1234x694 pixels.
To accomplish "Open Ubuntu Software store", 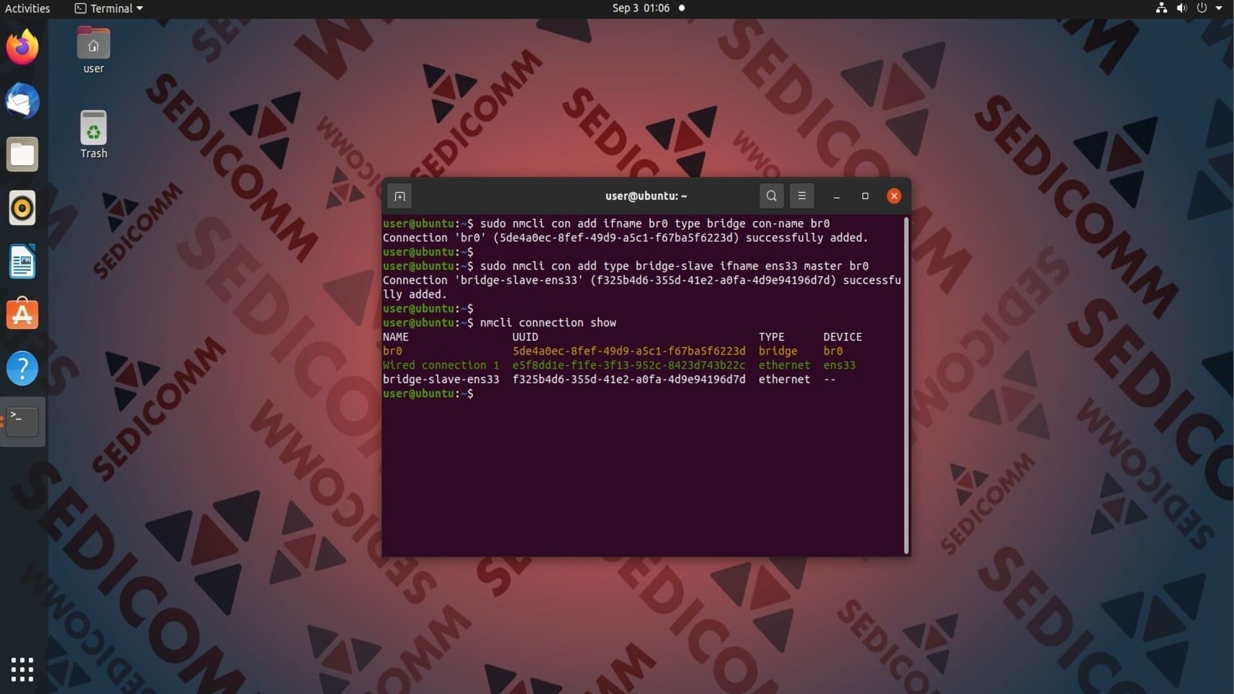I will click(x=22, y=315).
